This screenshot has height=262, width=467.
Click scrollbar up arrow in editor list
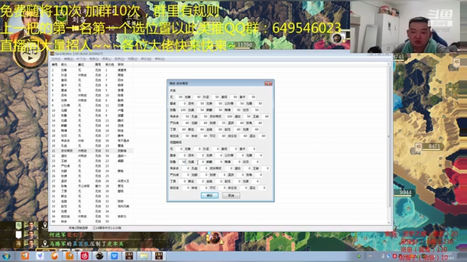pyautogui.click(x=389, y=64)
